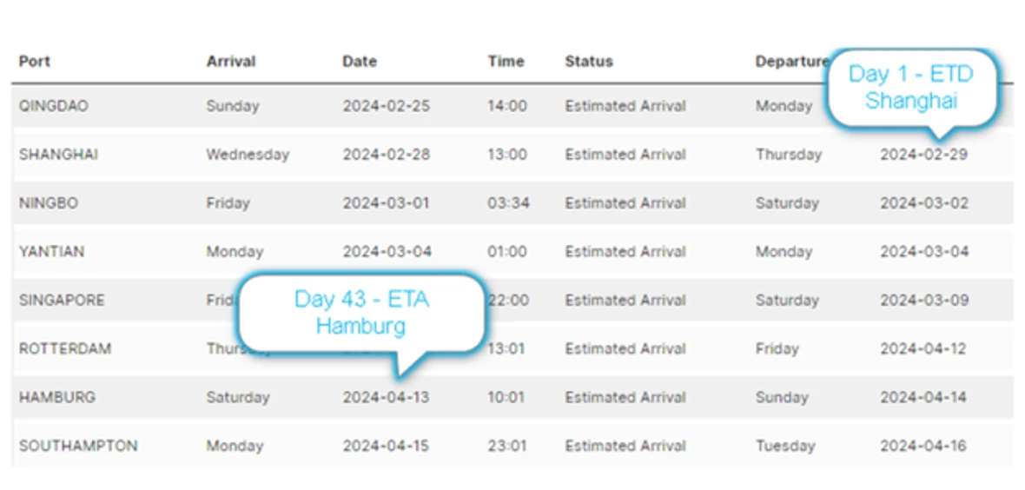
Task: Click Southampton departure date 2024-04-16
Action: pos(923,447)
